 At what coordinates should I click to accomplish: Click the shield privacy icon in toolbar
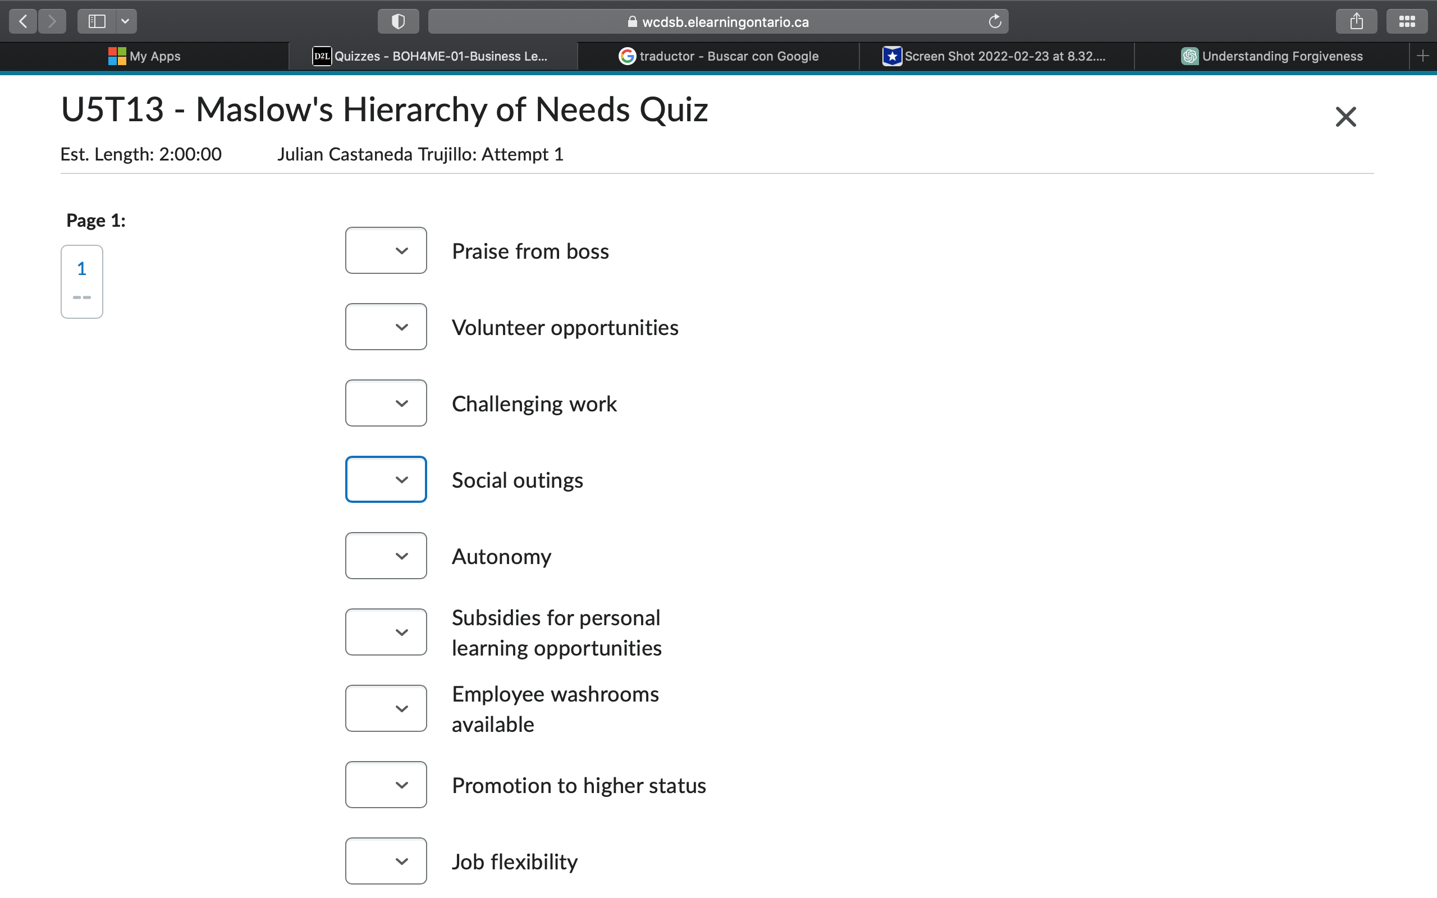[399, 21]
